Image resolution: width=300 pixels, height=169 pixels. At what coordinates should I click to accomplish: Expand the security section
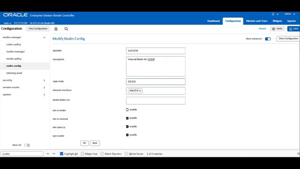coord(44,80)
